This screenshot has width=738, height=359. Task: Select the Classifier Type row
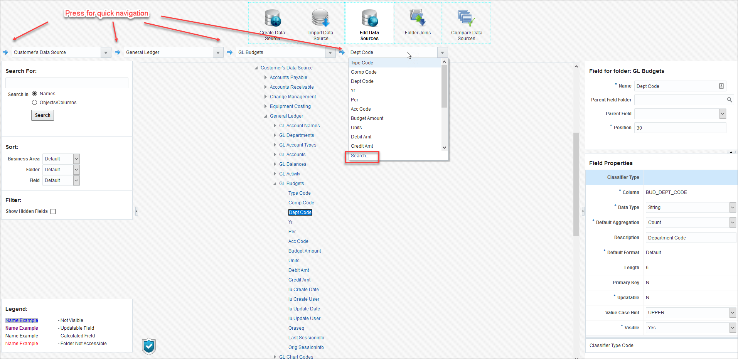tap(661, 177)
